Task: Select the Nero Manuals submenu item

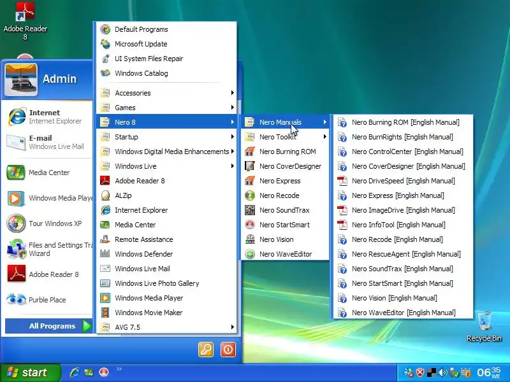Action: 285,122
